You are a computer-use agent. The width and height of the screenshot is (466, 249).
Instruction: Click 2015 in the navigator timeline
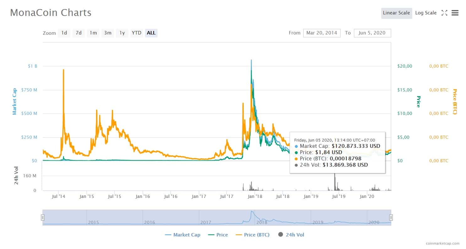point(93,222)
